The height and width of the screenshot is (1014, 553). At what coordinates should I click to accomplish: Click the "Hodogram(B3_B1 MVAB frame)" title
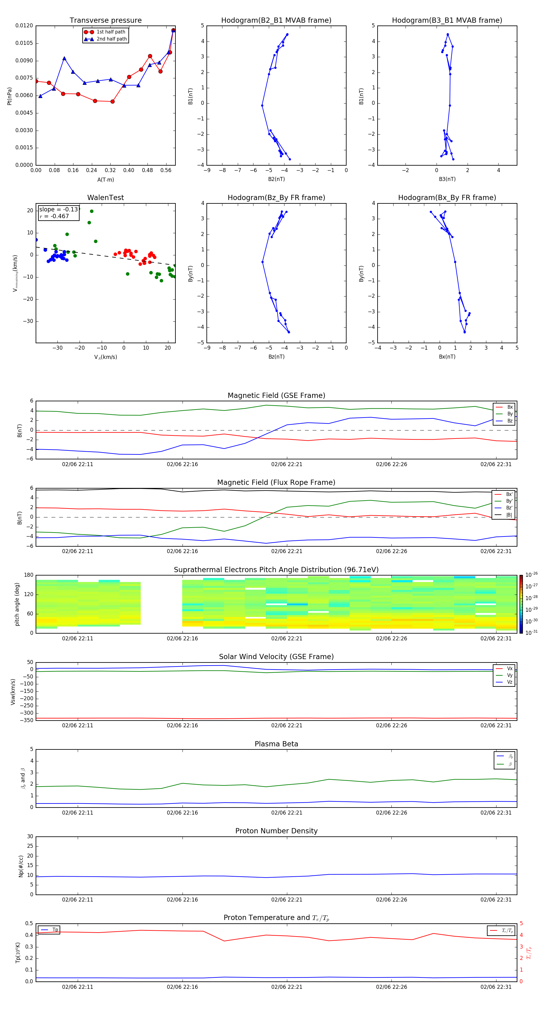[447, 20]
